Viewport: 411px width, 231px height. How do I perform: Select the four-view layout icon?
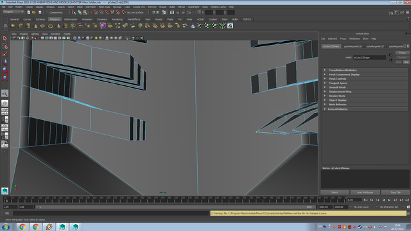click(x=4, y=112)
